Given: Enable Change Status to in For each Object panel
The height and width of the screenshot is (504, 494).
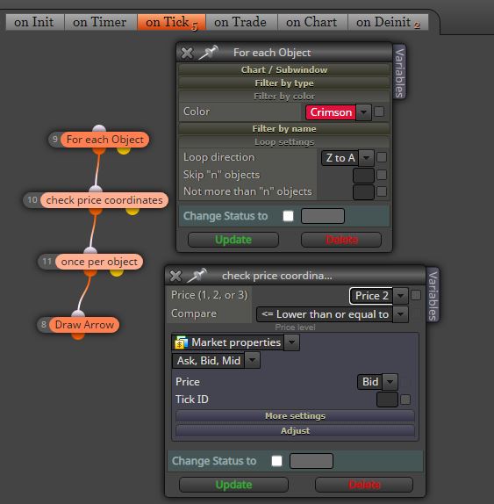Looking at the screenshot, I should click(x=288, y=216).
